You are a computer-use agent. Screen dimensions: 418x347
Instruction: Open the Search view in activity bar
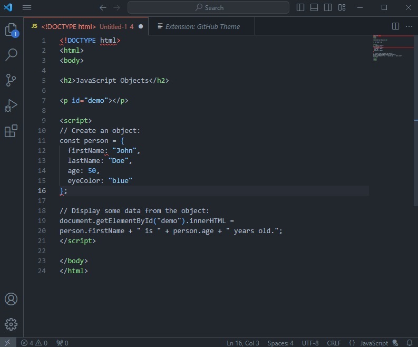[x=11, y=55]
